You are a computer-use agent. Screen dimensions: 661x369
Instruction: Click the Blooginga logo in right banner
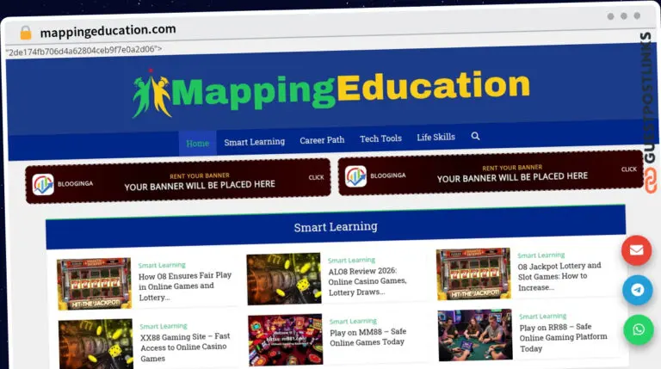[355, 176]
